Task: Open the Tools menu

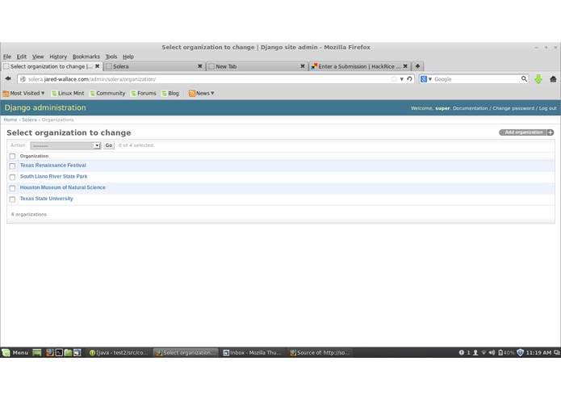Action: tap(111, 57)
